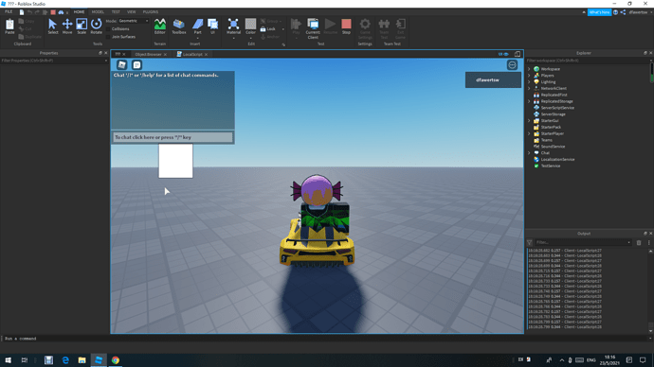Open the Material picker
This screenshot has width=654, height=367.
pyautogui.click(x=233, y=26)
